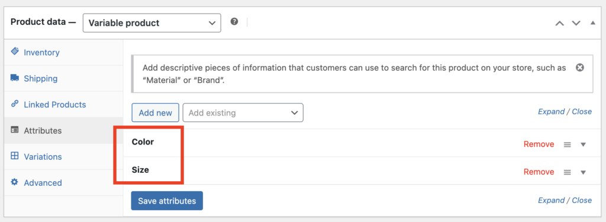Collapse the Product data panel
This screenshot has width=606, height=222.
click(593, 23)
